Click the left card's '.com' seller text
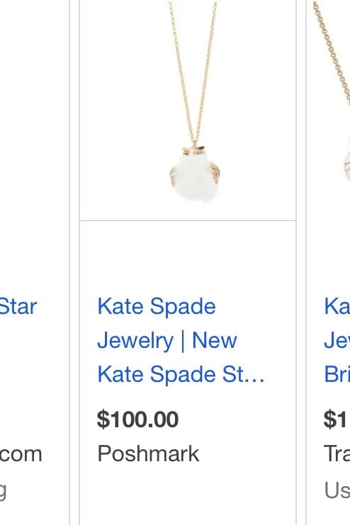This screenshot has width=350, height=525. (21, 454)
